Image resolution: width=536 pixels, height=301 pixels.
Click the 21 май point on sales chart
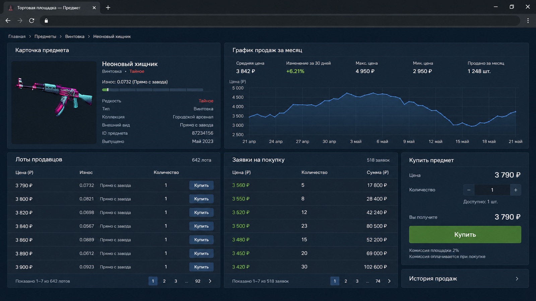click(515, 111)
